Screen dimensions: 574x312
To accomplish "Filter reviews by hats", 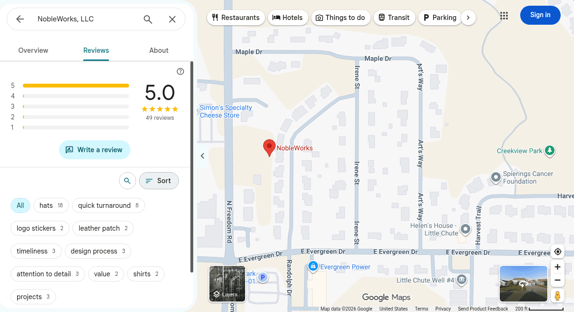I will click(51, 205).
